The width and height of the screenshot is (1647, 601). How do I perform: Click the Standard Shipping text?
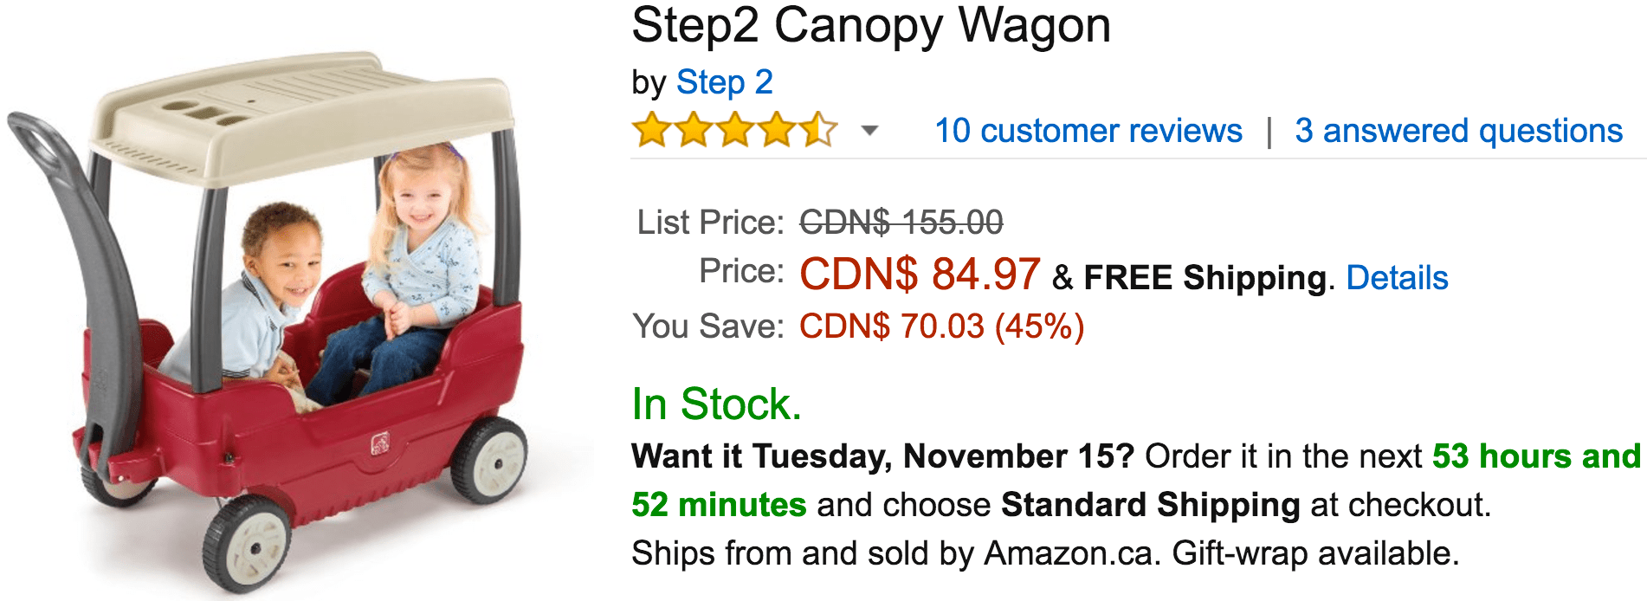coord(1150,505)
